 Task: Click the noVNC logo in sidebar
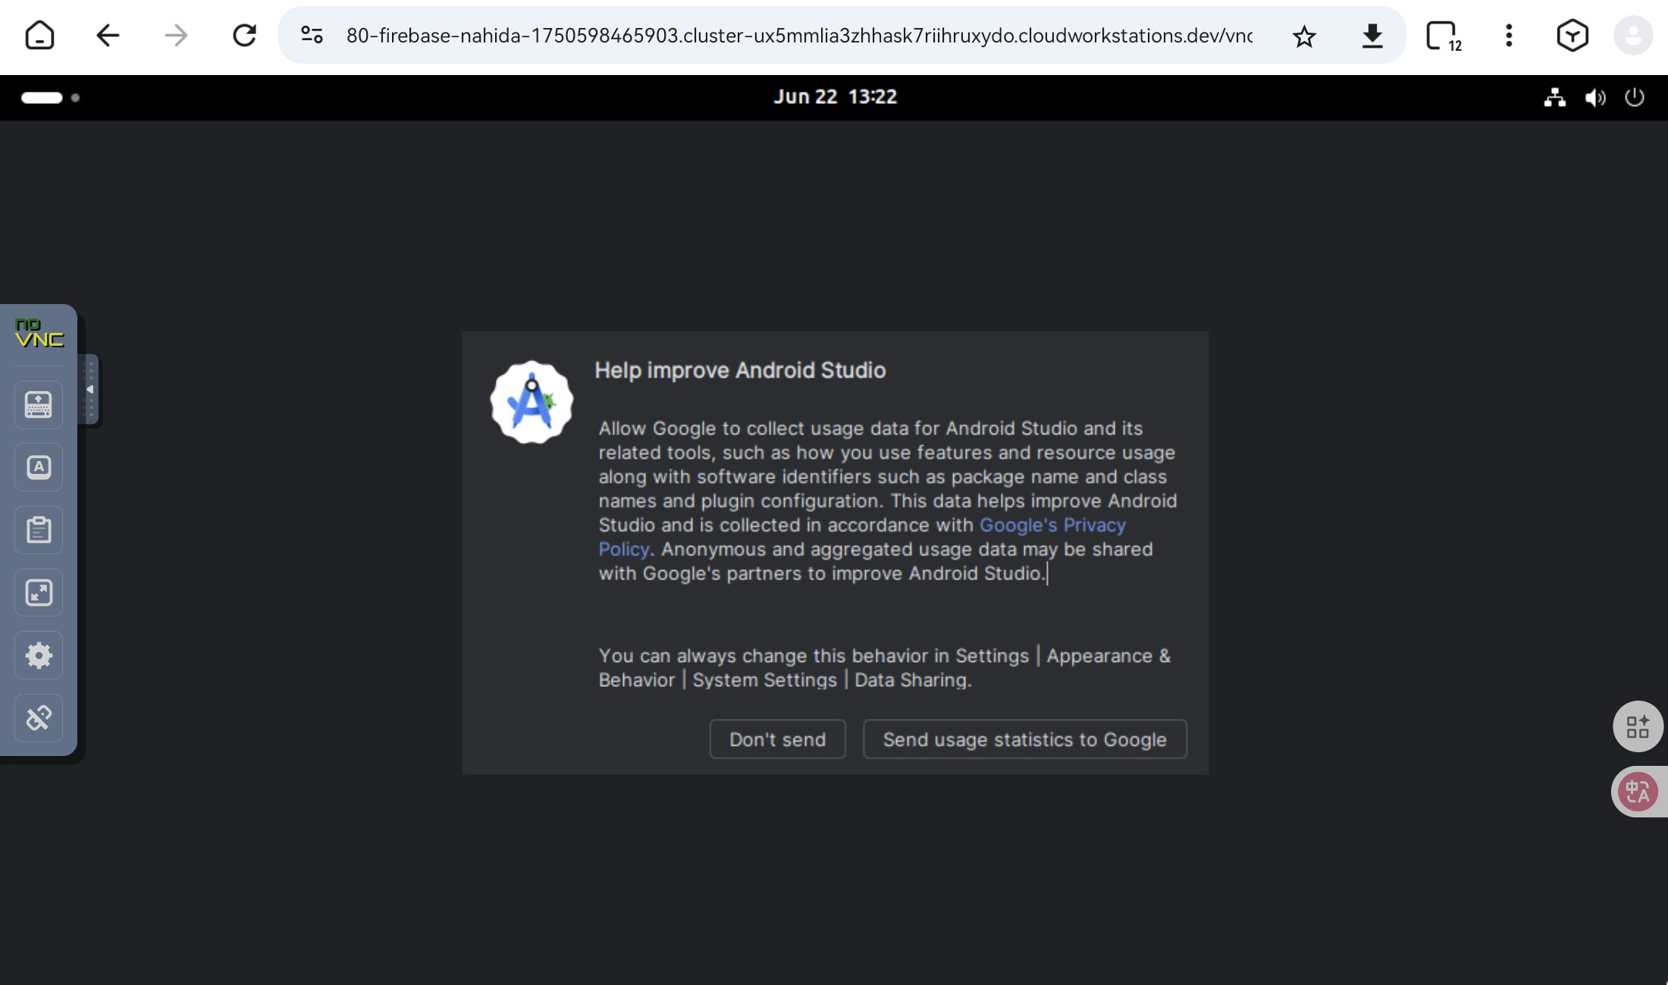click(39, 334)
